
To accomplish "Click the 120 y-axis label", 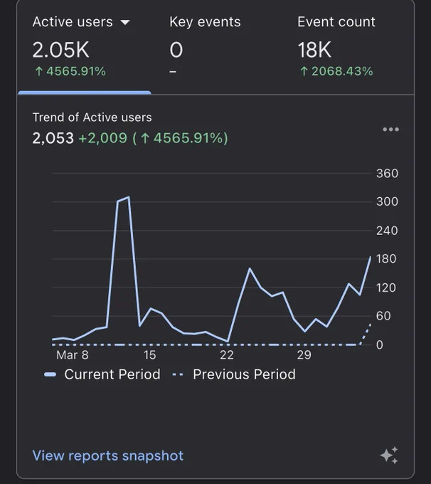I will (386, 288).
